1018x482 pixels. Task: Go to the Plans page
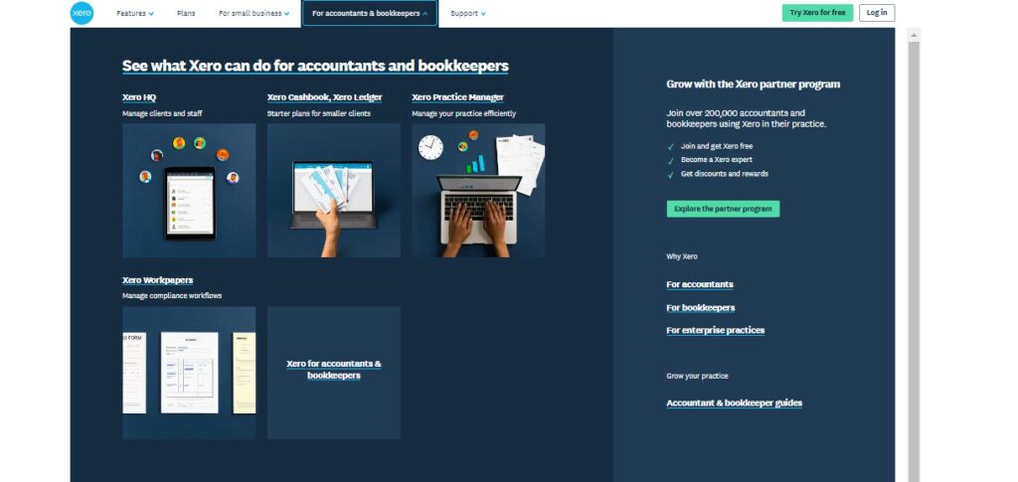(x=186, y=13)
